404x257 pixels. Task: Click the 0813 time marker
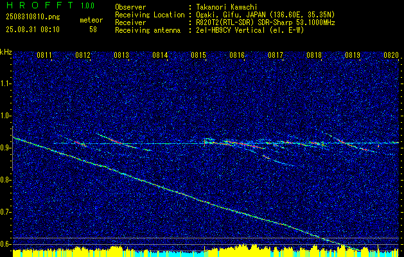121,55
